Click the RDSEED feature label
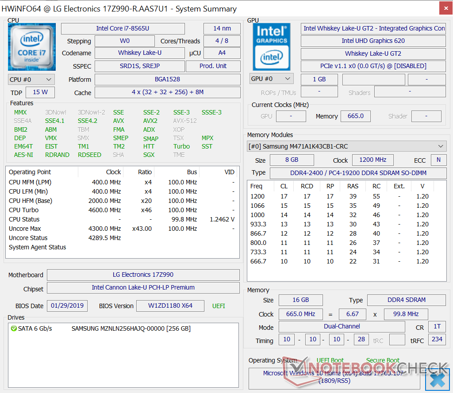The image size is (453, 393). tap(89, 155)
